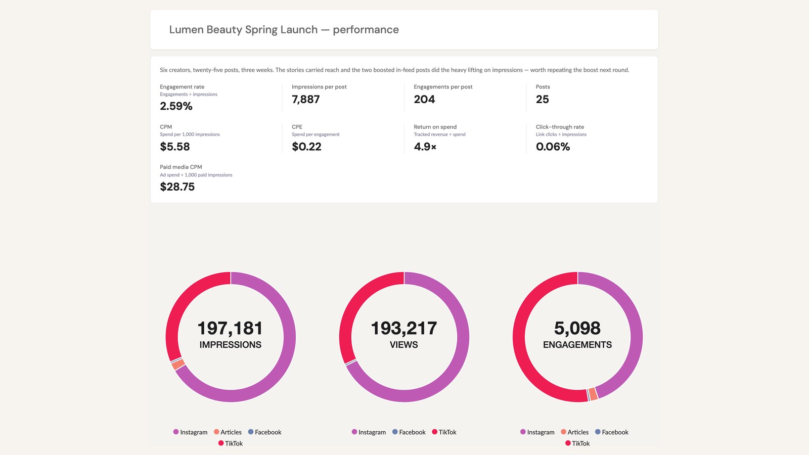
Task: Toggle Instagram in the Views chart legend
Action: click(x=369, y=432)
